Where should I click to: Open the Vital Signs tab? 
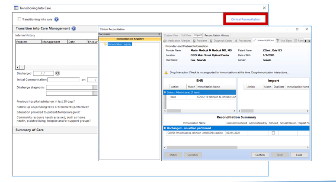pos(284,41)
